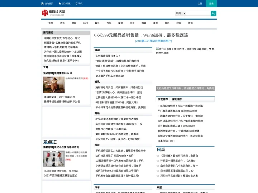Click eye icon beside 邓伦终于官宣新剧

158,176
